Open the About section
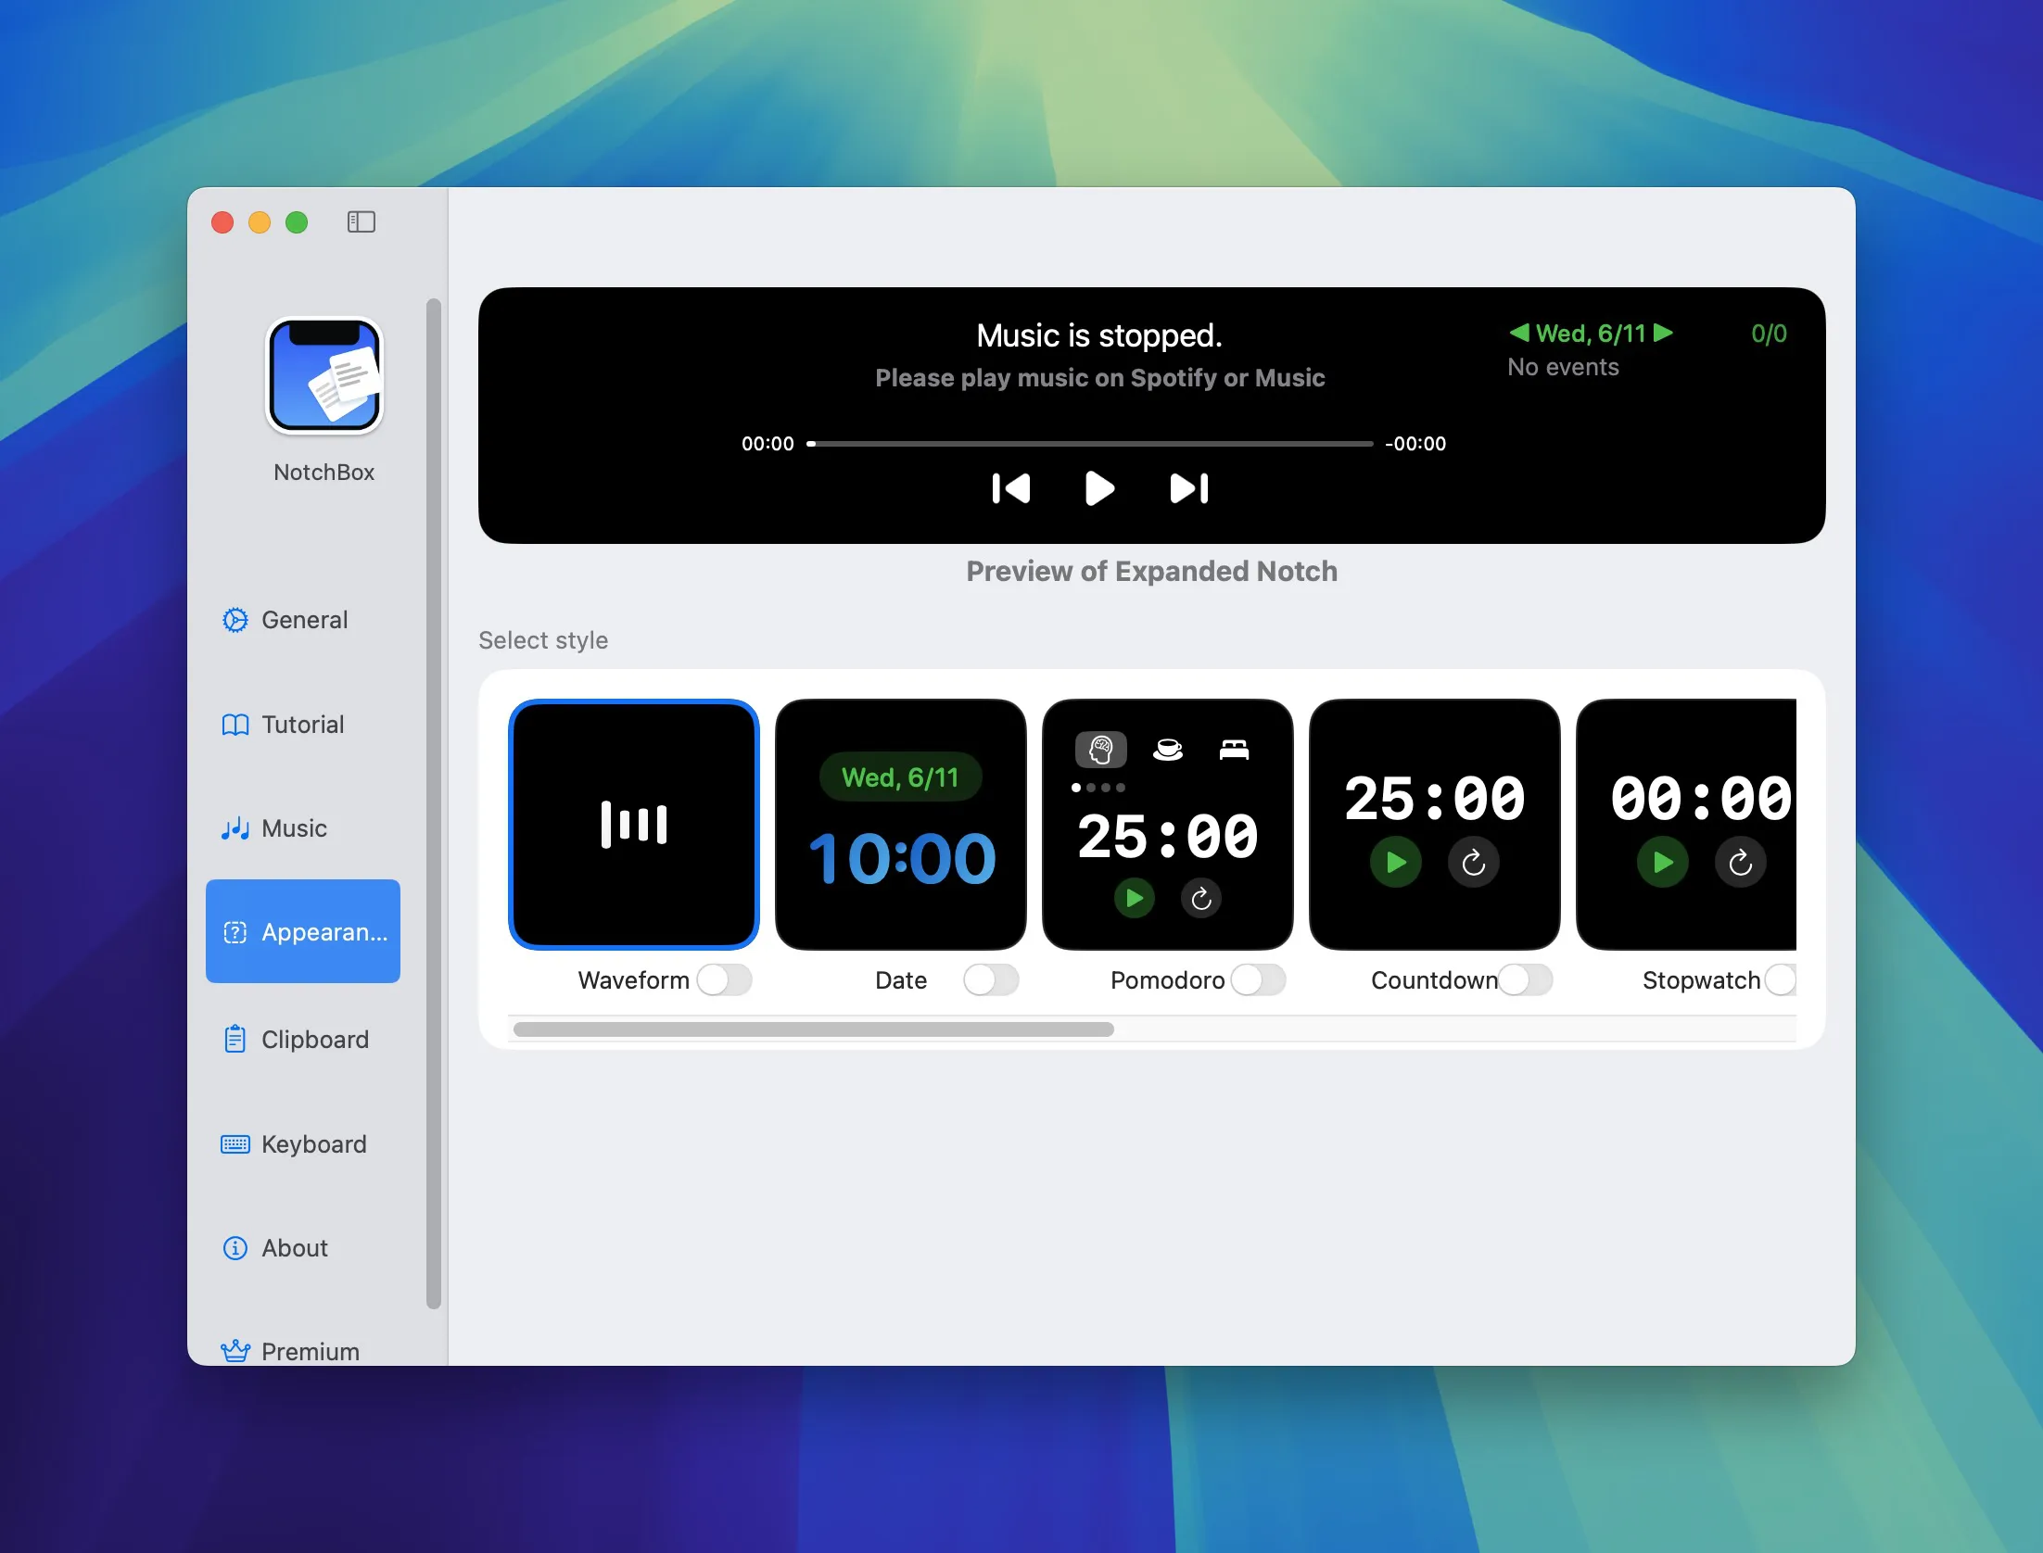This screenshot has height=1553, width=2043. point(294,1248)
